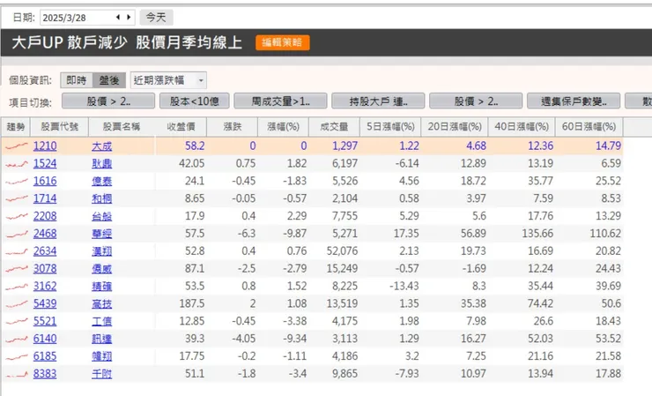
Task: Open stock name link in the 1714 row
Action: [x=102, y=198]
